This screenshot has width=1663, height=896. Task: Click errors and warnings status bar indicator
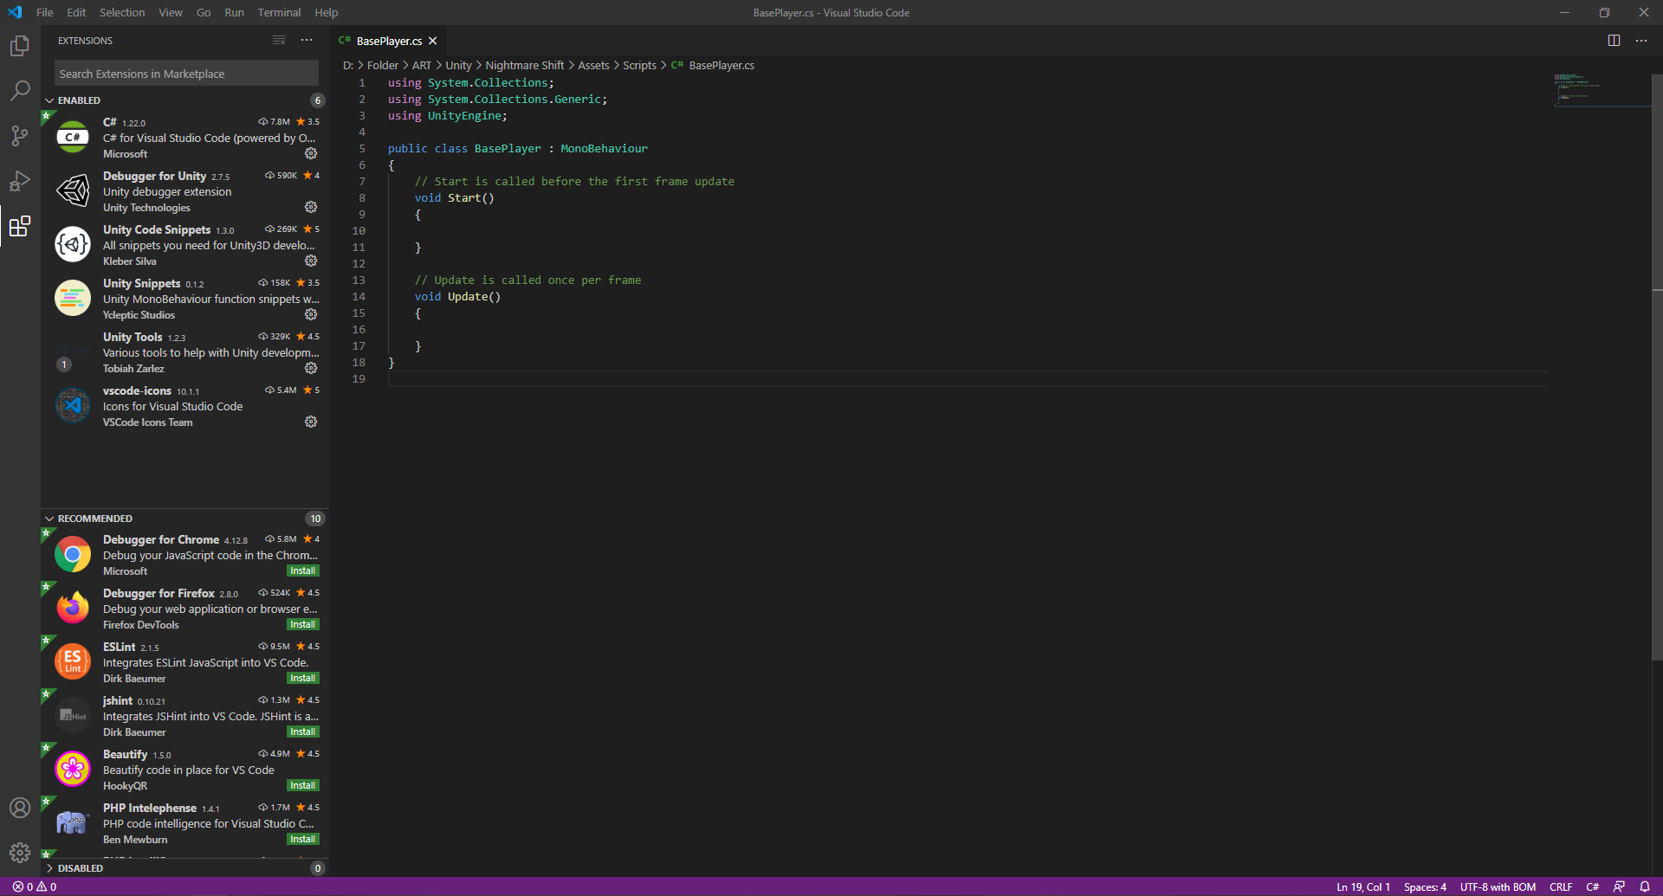pos(35,886)
